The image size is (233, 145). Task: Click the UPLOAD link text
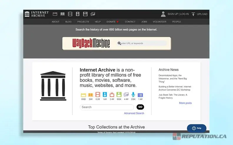(x=202, y=14)
